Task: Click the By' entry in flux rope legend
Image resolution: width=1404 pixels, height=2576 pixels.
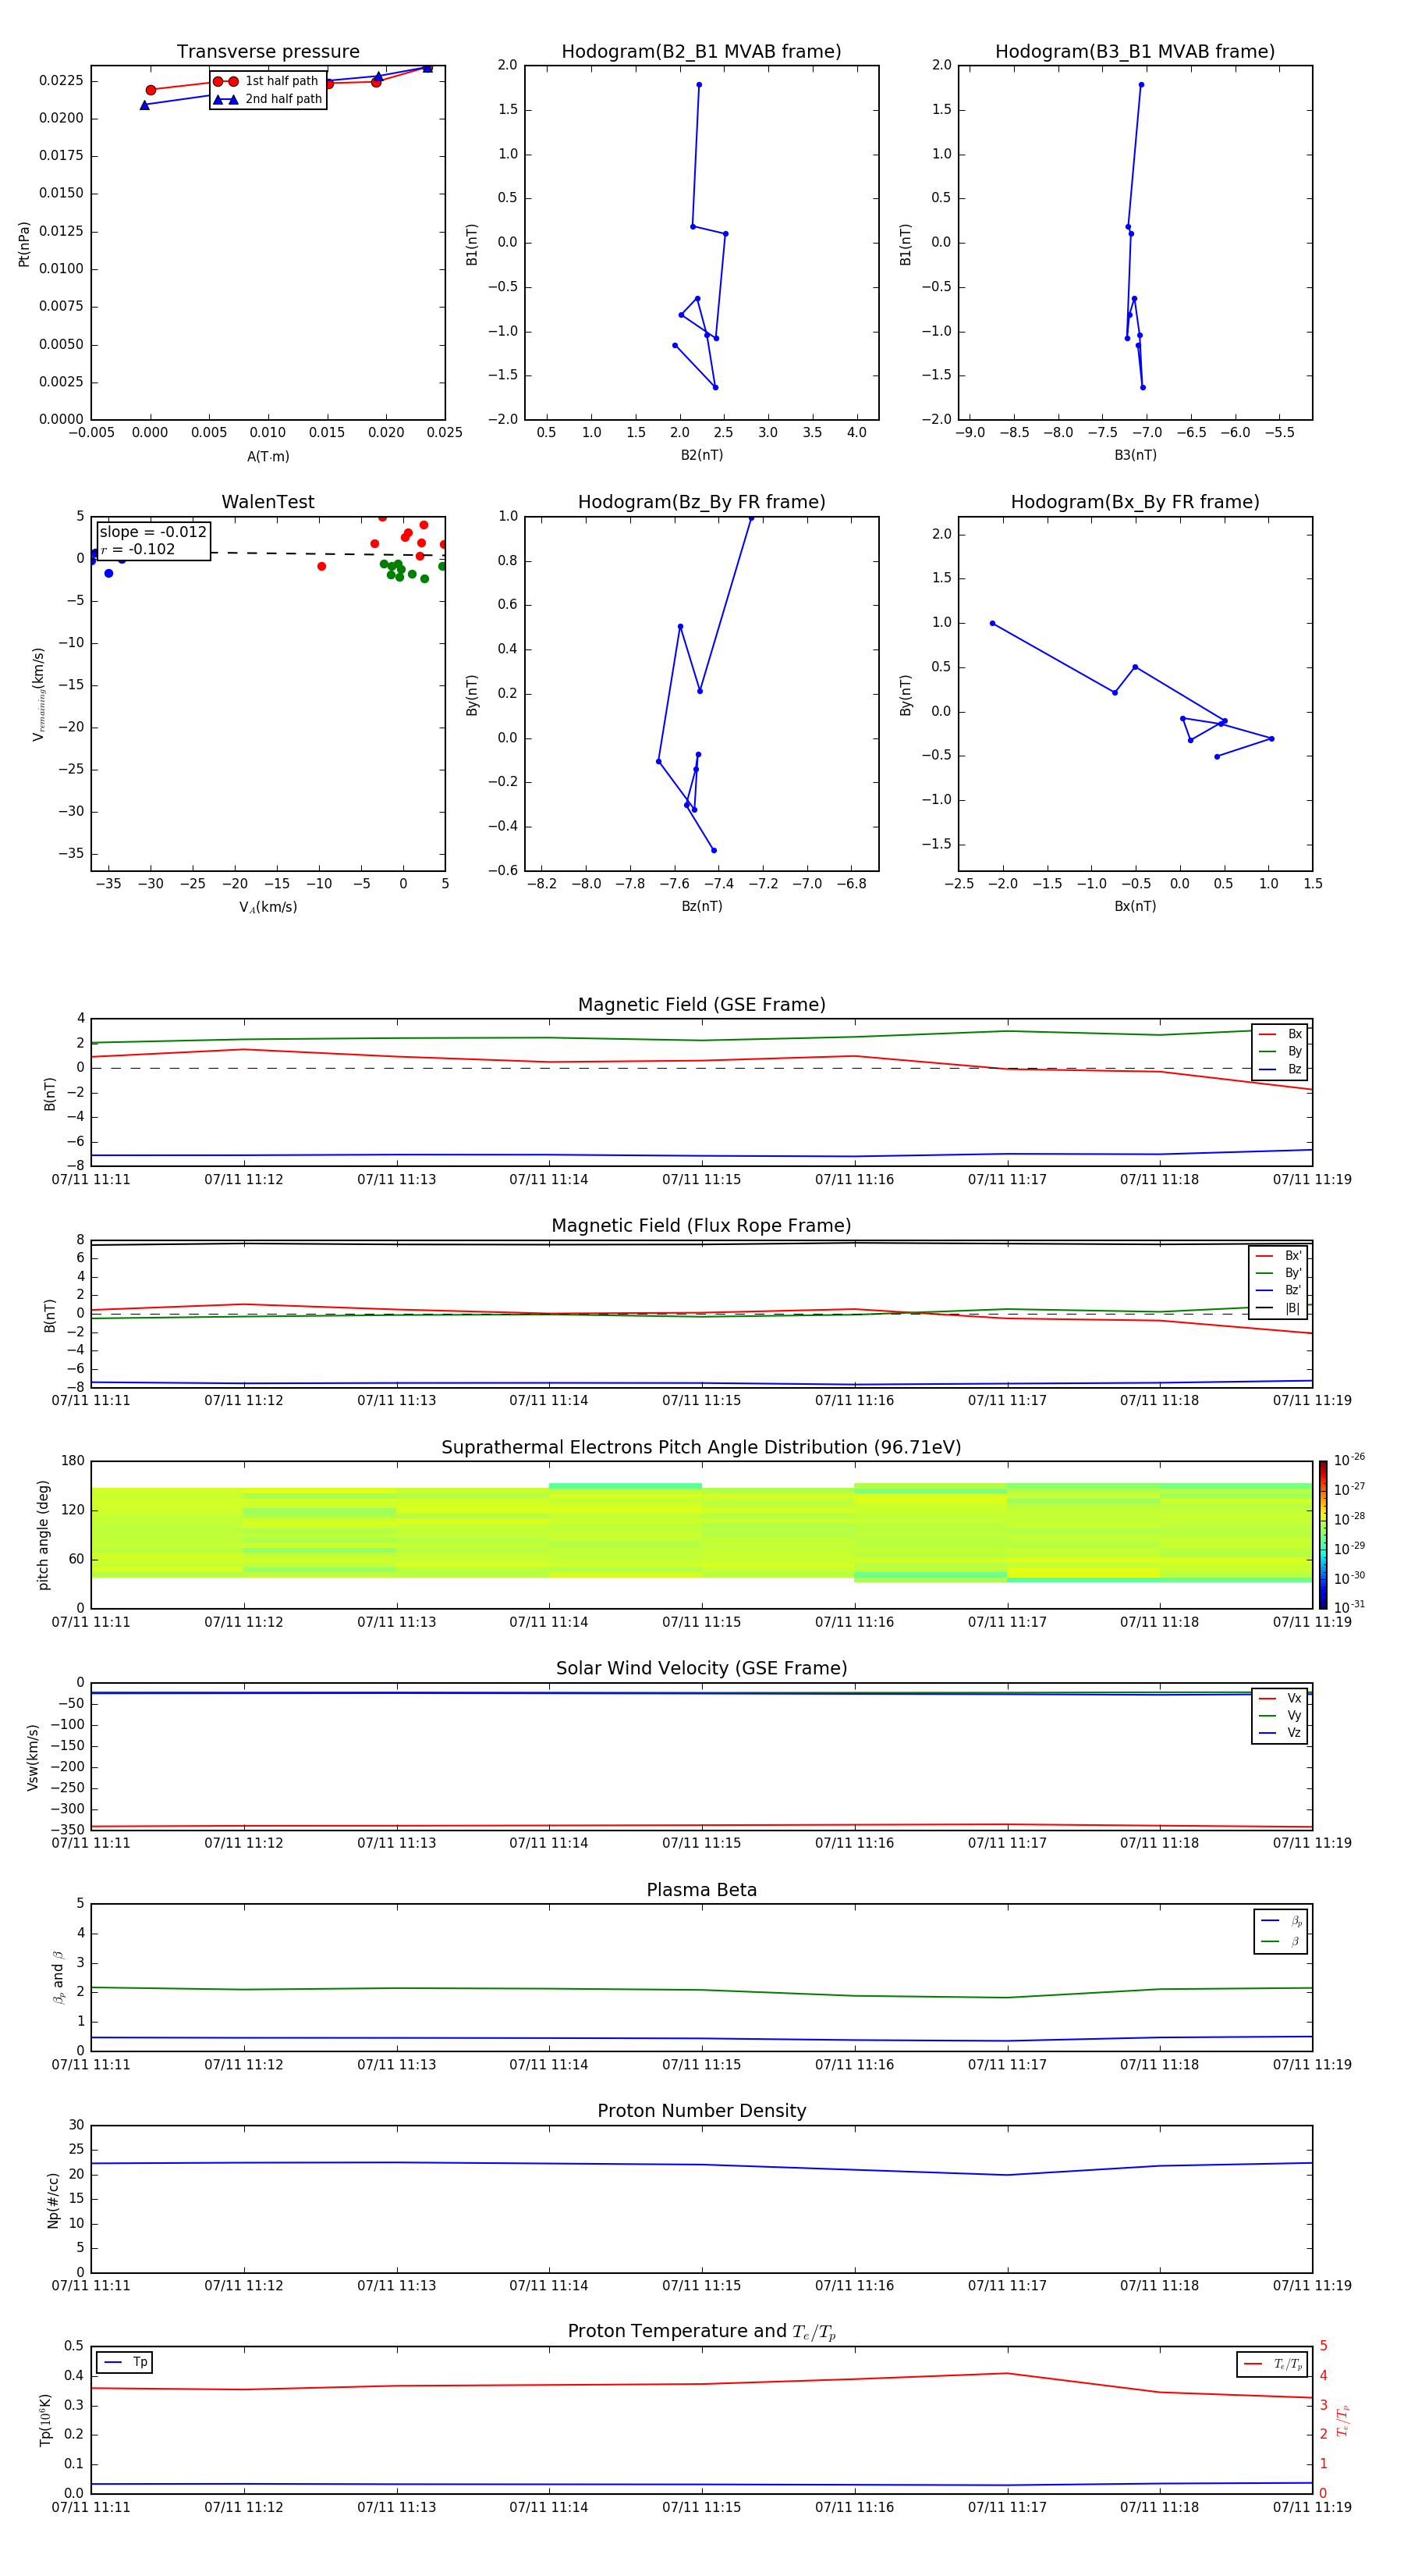Action: point(1278,1274)
